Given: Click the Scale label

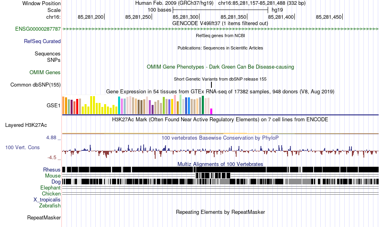Looking at the screenshot, I should (54, 10).
